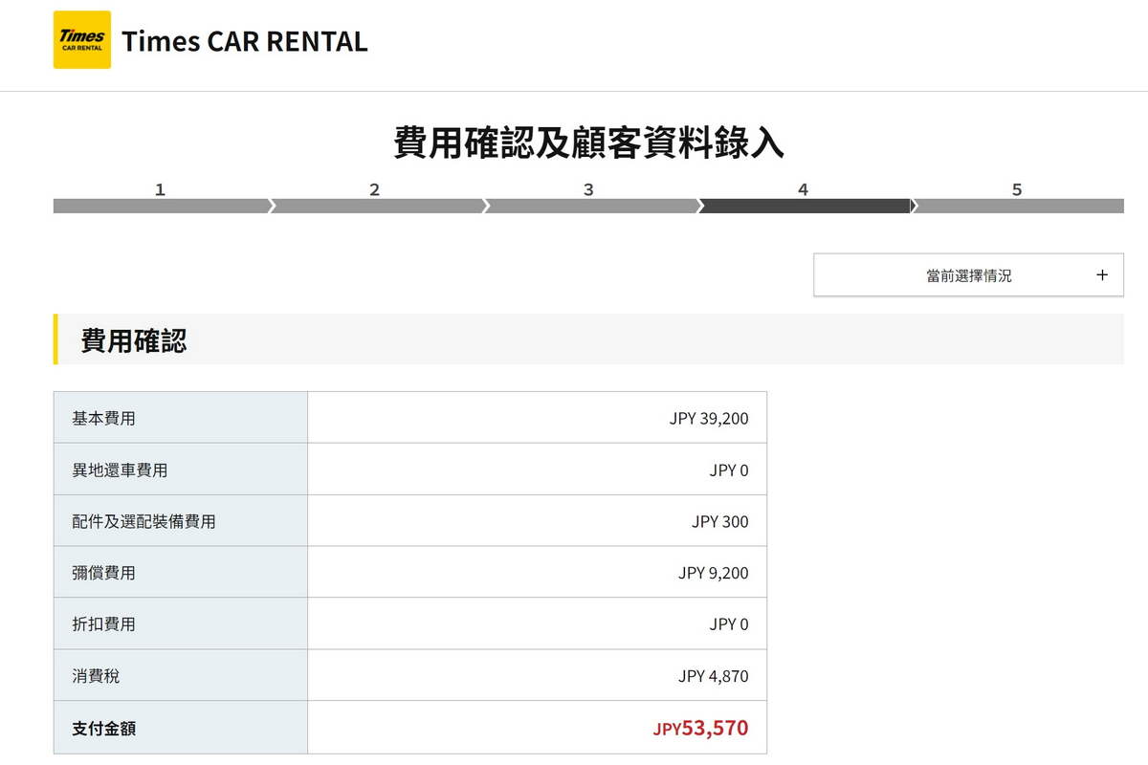Select the 異地還車費用 row label
Screen dimensions: 1148x765
(x=120, y=470)
